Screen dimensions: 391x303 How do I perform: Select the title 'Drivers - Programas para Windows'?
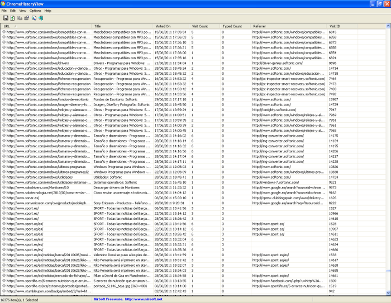click(x=122, y=63)
